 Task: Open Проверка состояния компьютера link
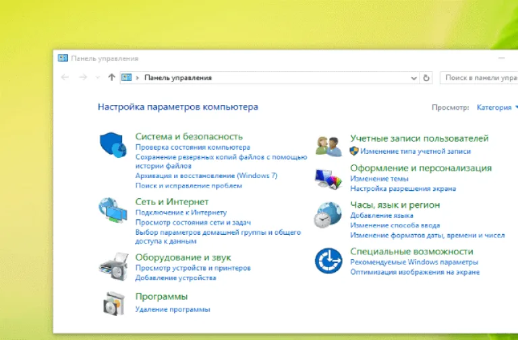[x=193, y=147]
